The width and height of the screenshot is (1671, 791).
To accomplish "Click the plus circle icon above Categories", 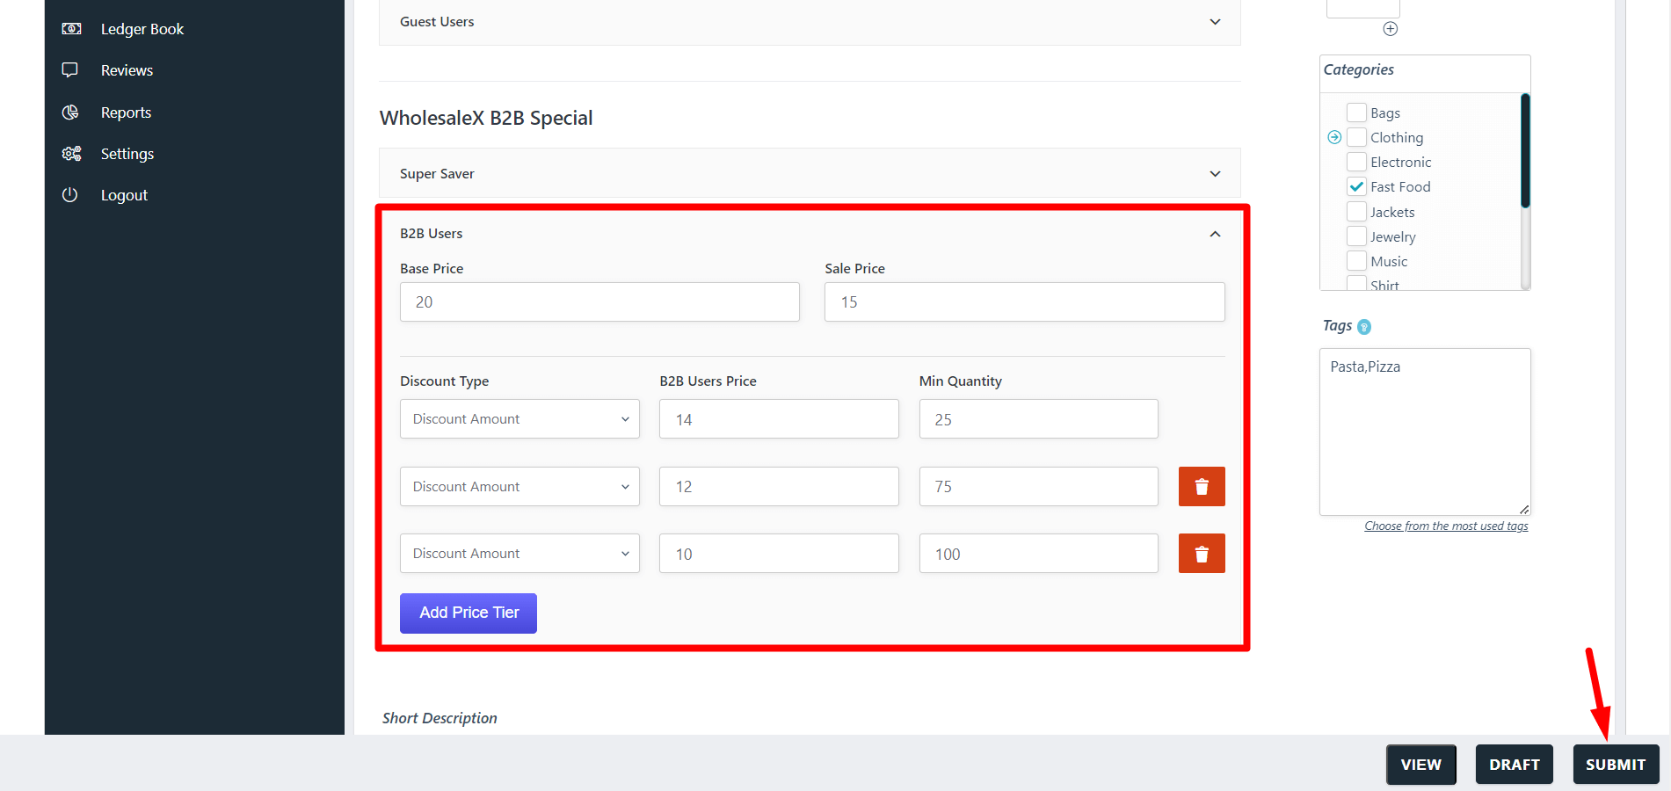I will click(1390, 29).
